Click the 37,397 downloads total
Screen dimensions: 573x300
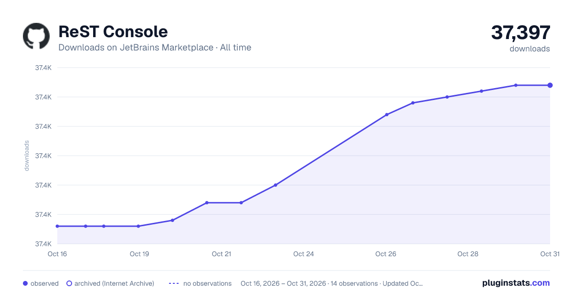[x=520, y=32]
